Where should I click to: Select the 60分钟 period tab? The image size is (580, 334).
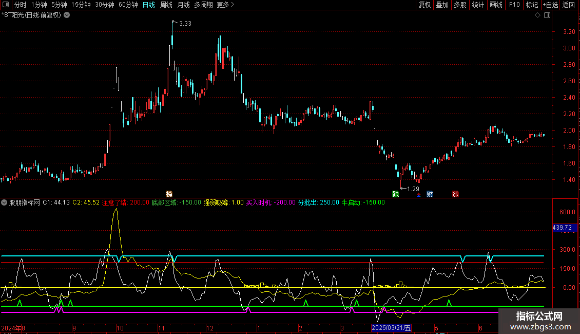click(x=128, y=5)
